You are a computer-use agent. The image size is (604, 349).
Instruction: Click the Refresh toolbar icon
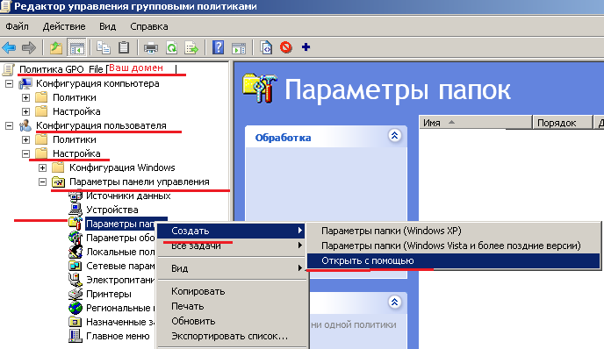[x=171, y=48]
